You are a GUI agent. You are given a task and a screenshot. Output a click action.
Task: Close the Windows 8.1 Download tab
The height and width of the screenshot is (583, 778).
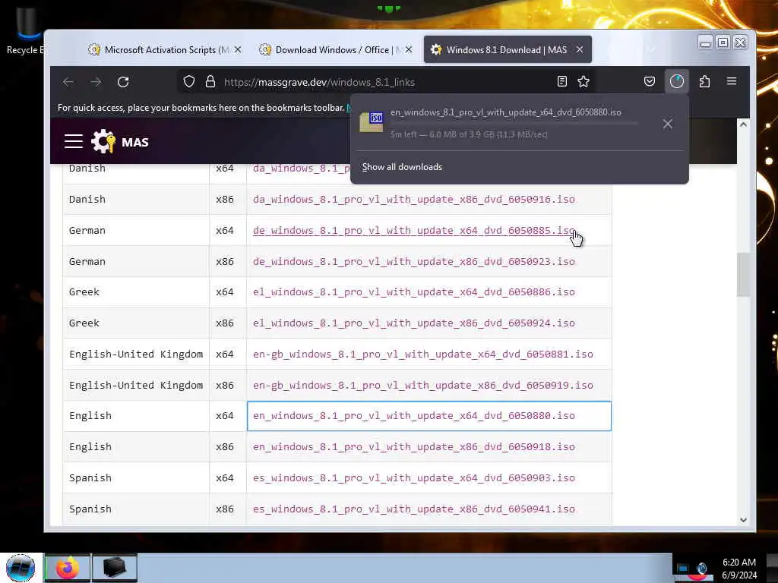click(x=580, y=49)
